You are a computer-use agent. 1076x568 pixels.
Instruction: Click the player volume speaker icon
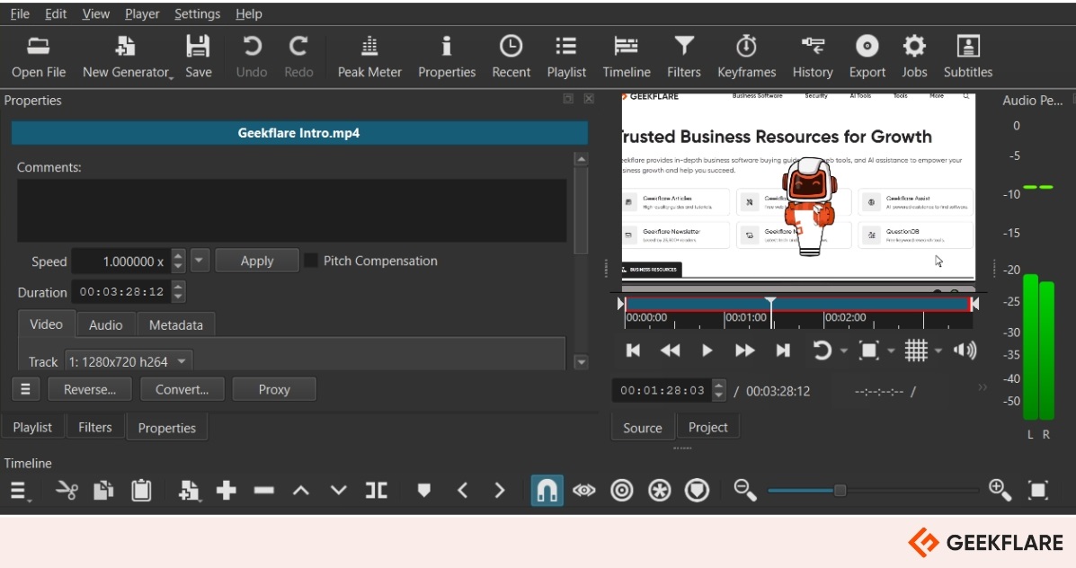(965, 351)
